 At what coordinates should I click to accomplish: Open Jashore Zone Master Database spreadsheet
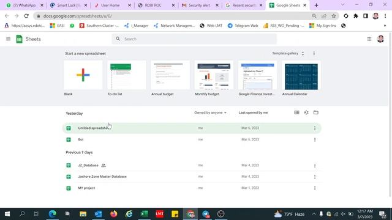192,177
